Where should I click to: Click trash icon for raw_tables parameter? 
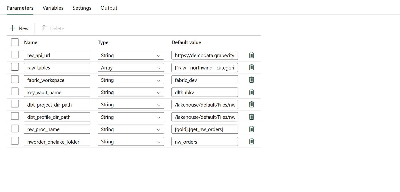pyautogui.click(x=251, y=68)
